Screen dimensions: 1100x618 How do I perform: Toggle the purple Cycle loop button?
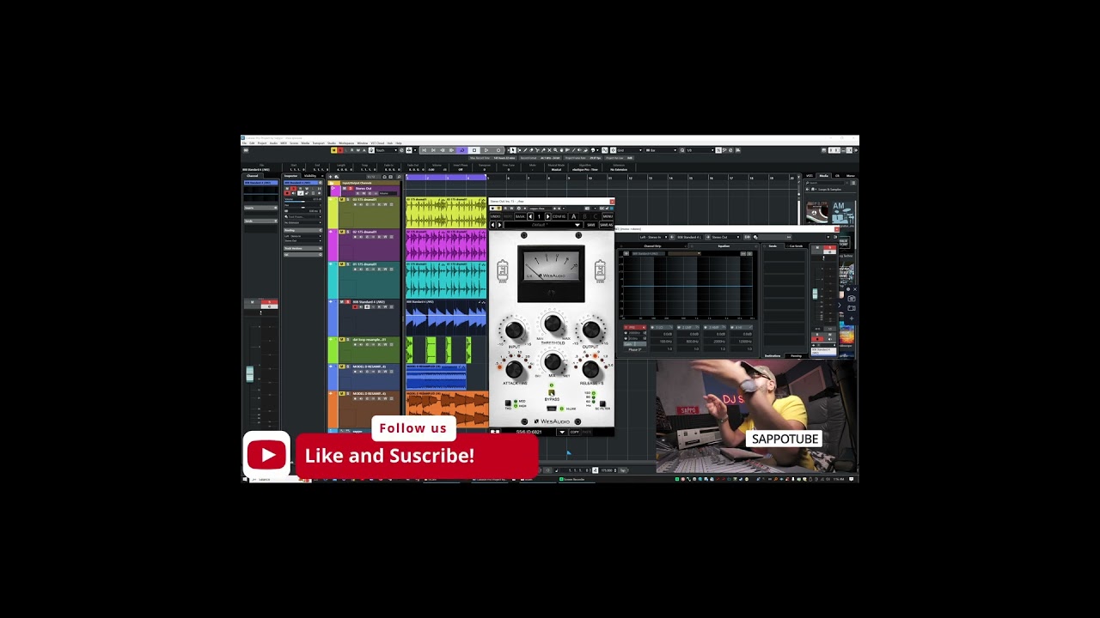461,150
